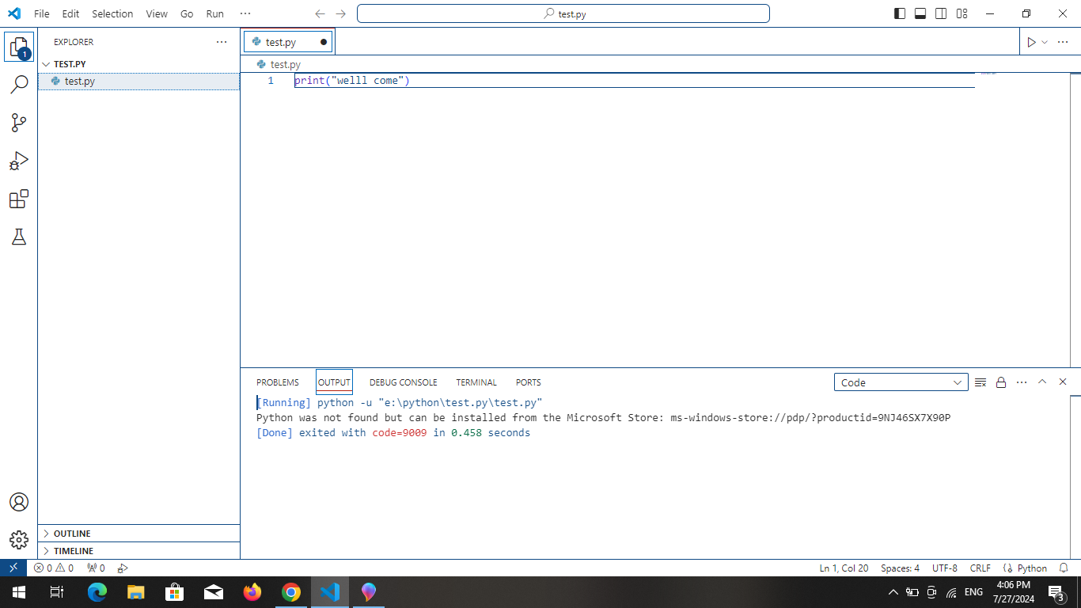This screenshot has width=1081, height=608.
Task: Change the CRLF end-of-line sequence
Action: (980, 568)
